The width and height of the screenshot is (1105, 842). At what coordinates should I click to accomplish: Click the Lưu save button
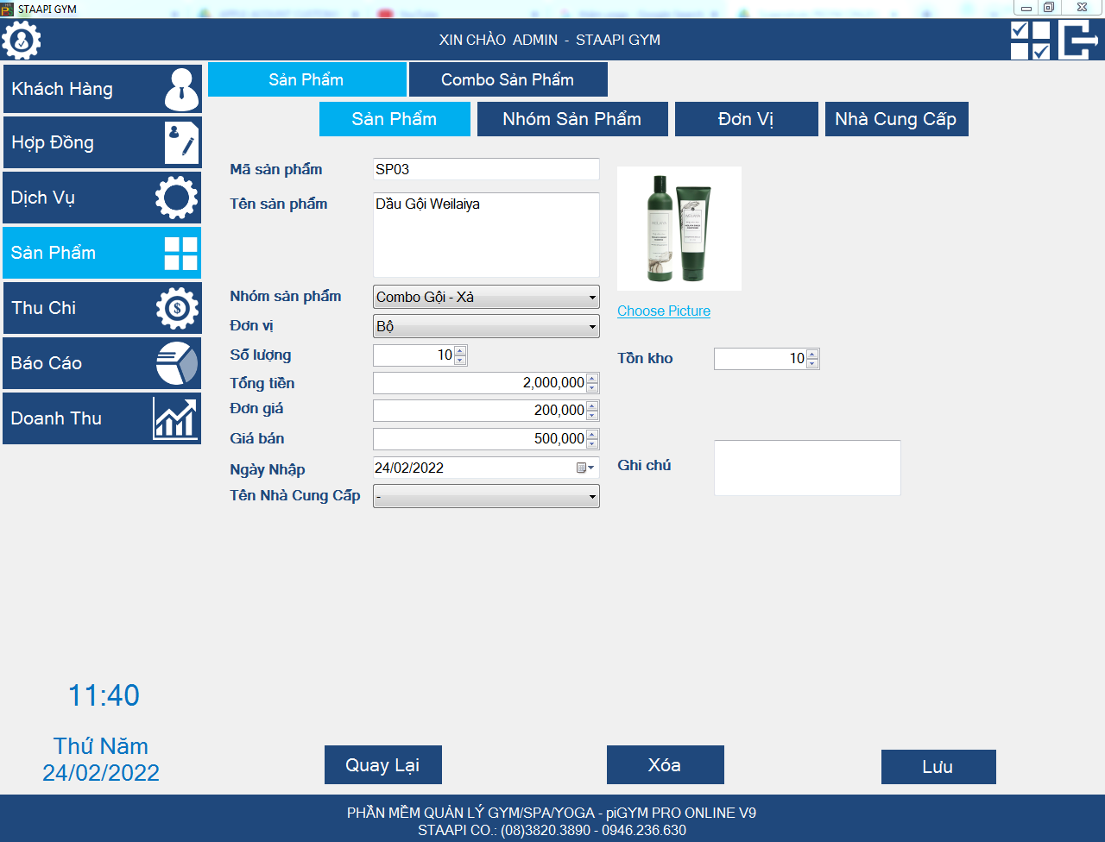pos(938,767)
